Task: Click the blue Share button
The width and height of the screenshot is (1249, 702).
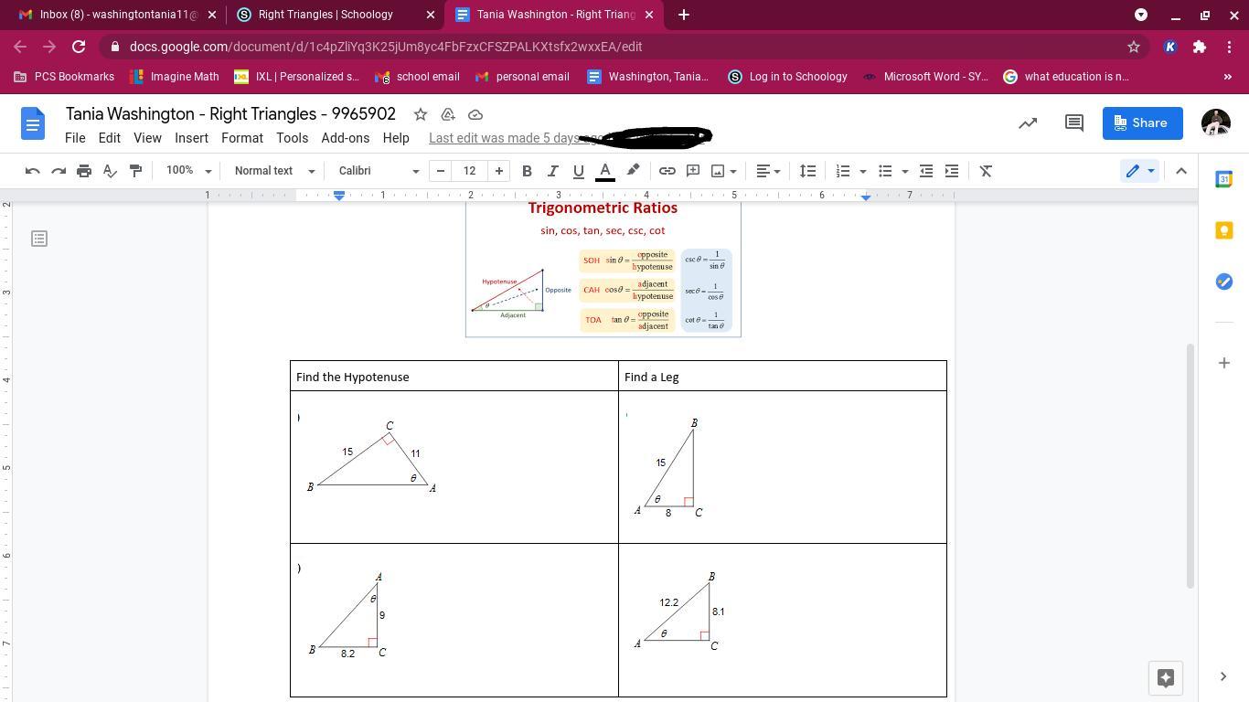Action: coord(1142,122)
